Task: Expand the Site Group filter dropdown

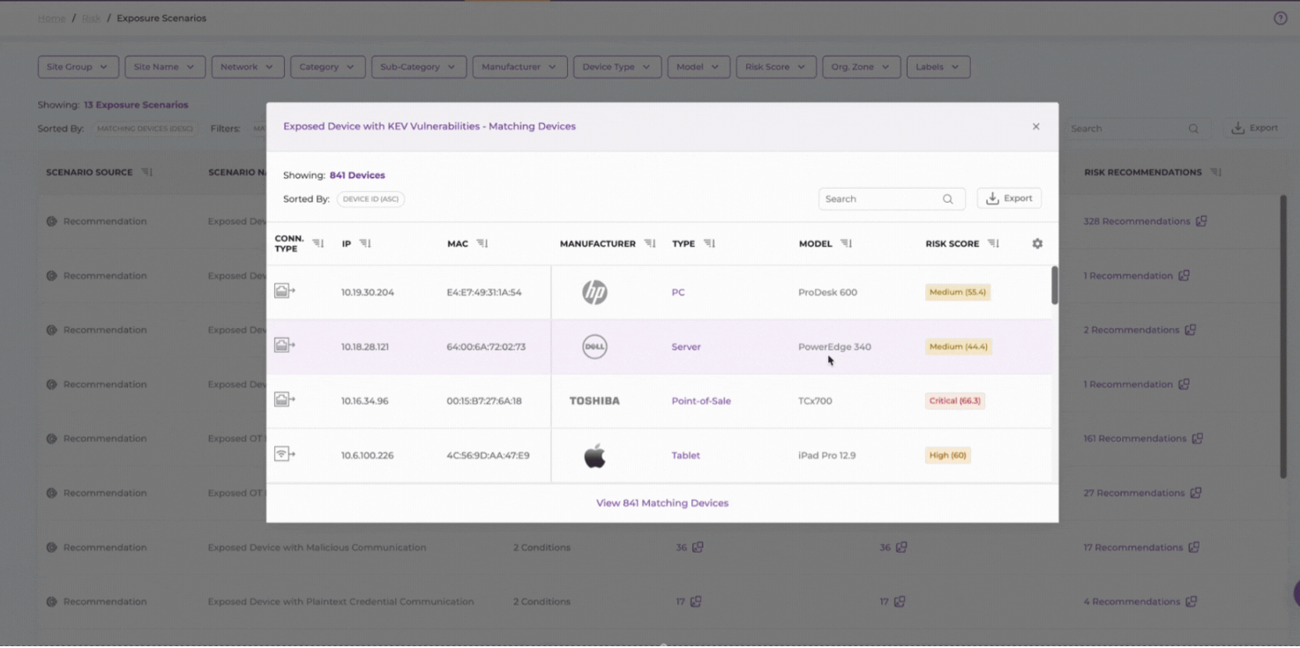Action: point(78,67)
